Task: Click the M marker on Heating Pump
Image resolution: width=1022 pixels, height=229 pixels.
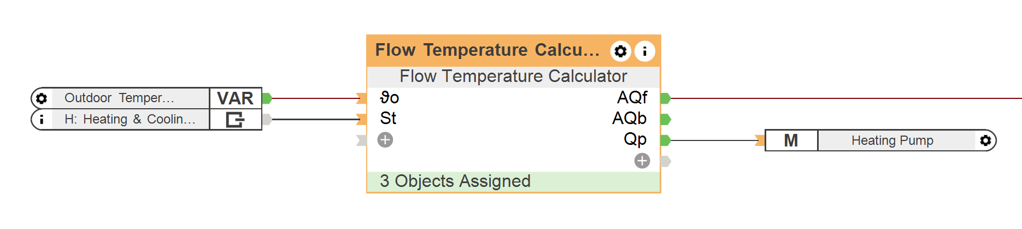Action: pyautogui.click(x=791, y=140)
